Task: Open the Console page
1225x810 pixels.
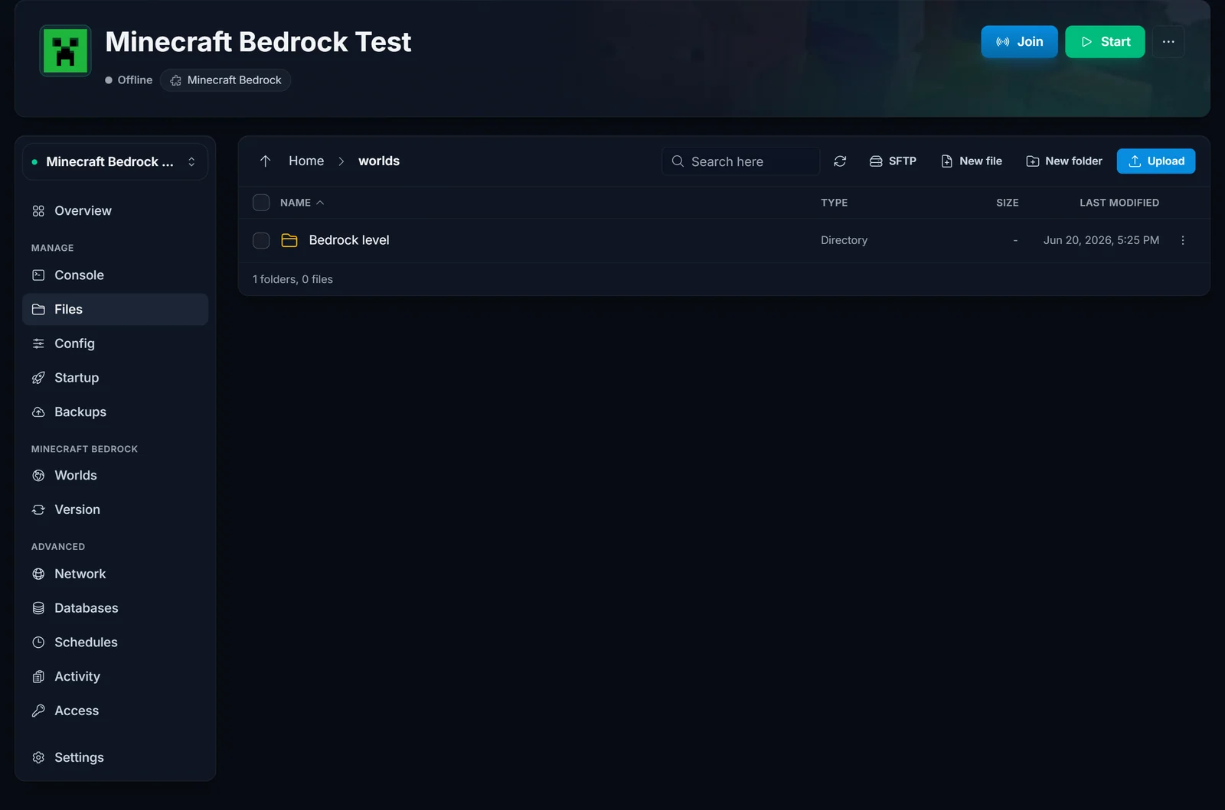Action: point(115,275)
